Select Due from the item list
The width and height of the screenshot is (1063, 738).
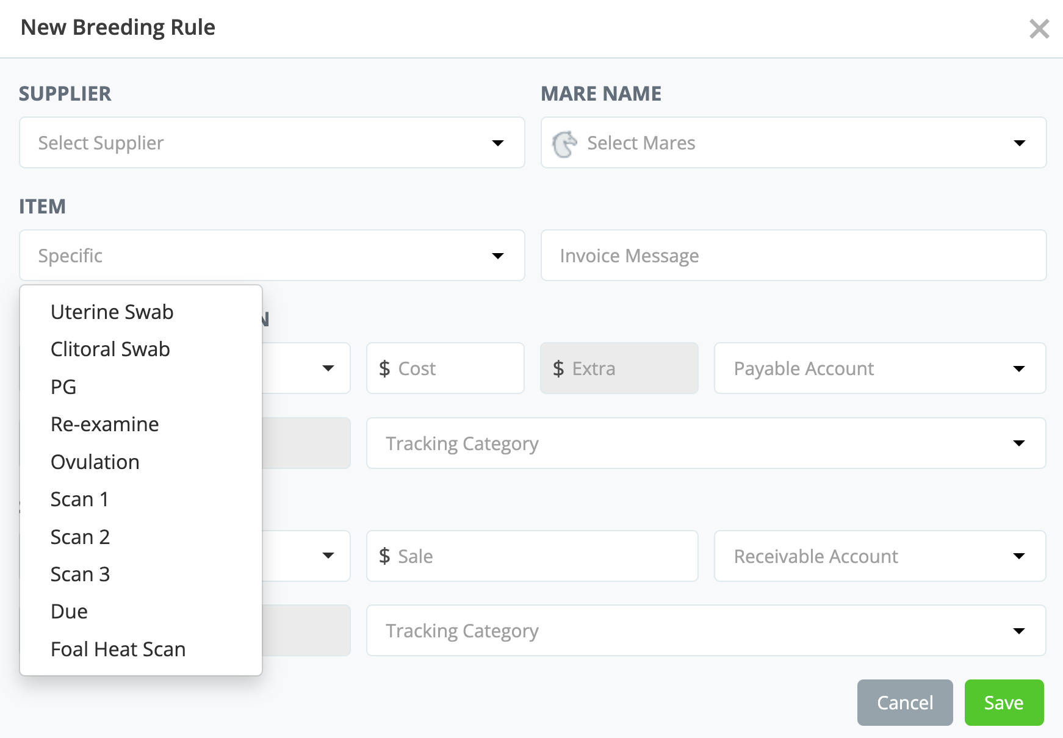pyautogui.click(x=70, y=612)
